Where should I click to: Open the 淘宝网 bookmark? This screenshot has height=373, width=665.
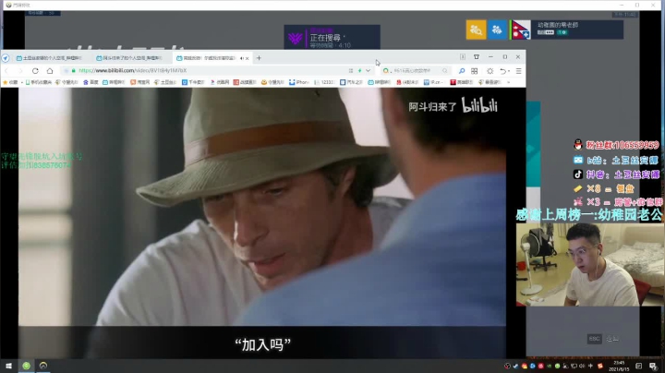point(140,82)
